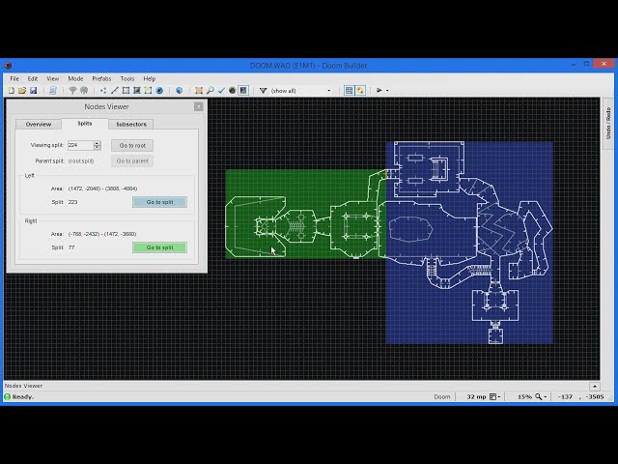Open the File menu
Viewport: 618px width, 464px height.
14,78
